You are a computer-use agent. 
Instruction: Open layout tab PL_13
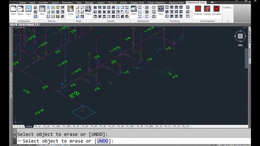pos(185,126)
